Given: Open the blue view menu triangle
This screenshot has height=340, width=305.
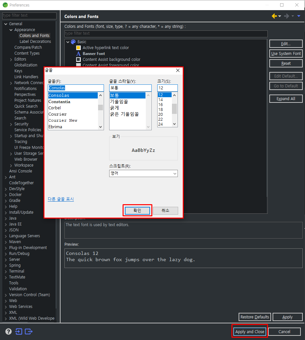Looking at the screenshot, I should tap(299, 16).
